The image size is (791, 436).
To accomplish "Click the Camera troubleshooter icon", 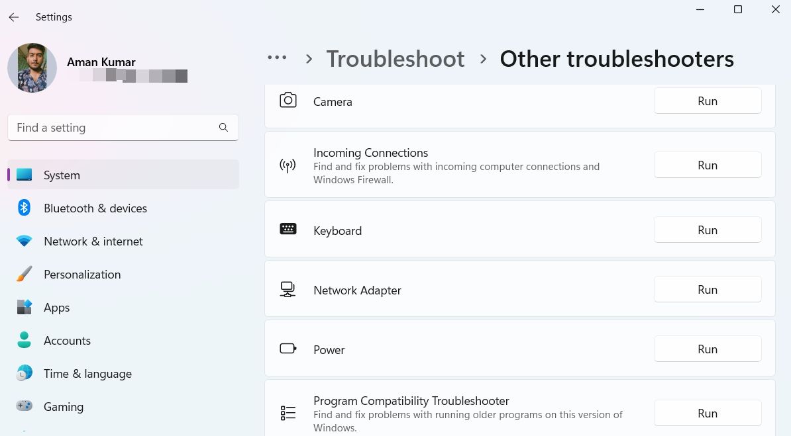I will point(288,100).
